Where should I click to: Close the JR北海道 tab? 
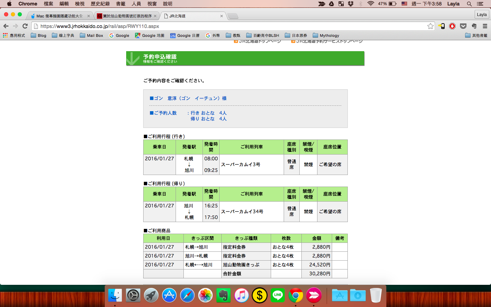222,16
